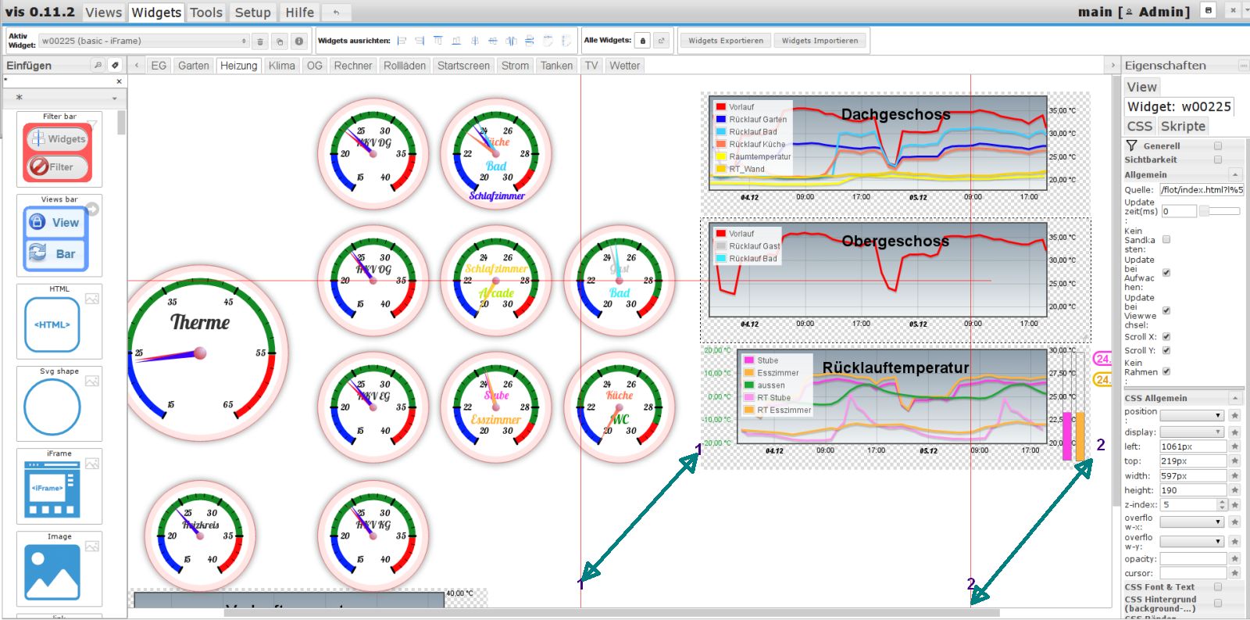Click the Admin user icon

click(1129, 12)
